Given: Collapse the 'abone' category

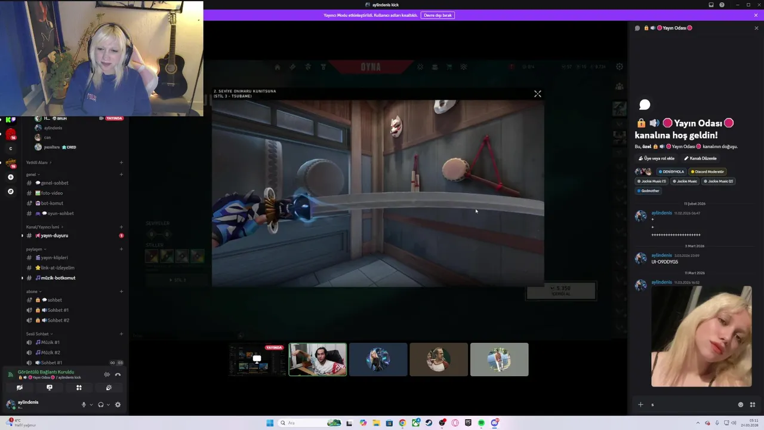Looking at the screenshot, I should [x=33, y=291].
